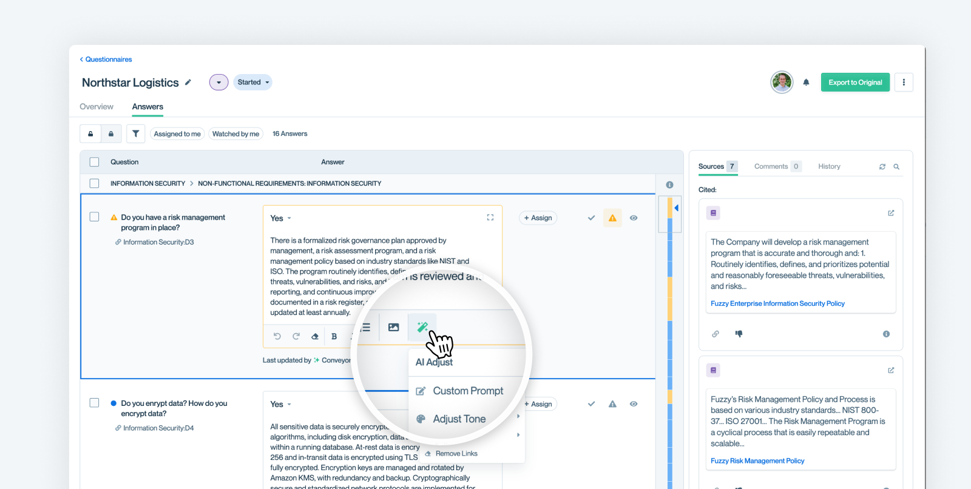
Task: Toggle the watch eye on the risk management question
Action: tap(634, 218)
